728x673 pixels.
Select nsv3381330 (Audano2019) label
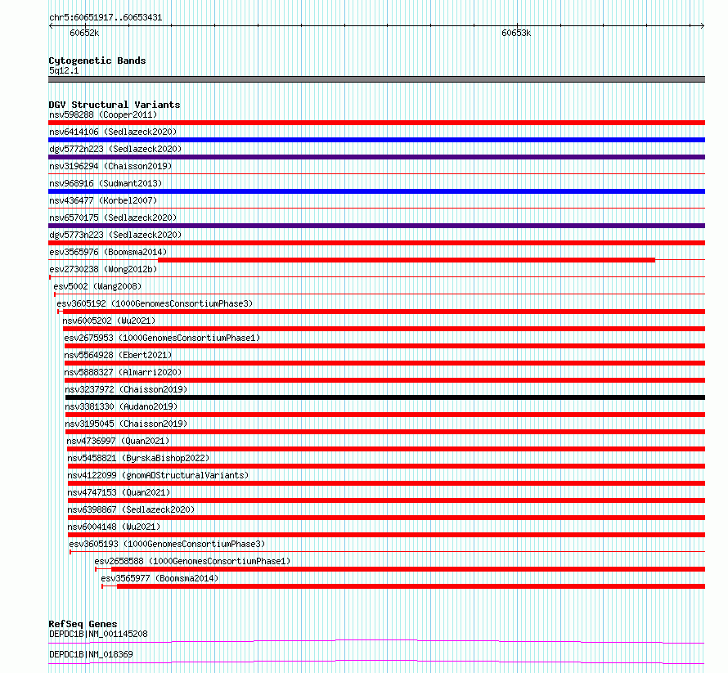[x=121, y=406]
